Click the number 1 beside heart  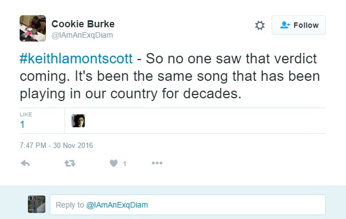[x=125, y=164]
